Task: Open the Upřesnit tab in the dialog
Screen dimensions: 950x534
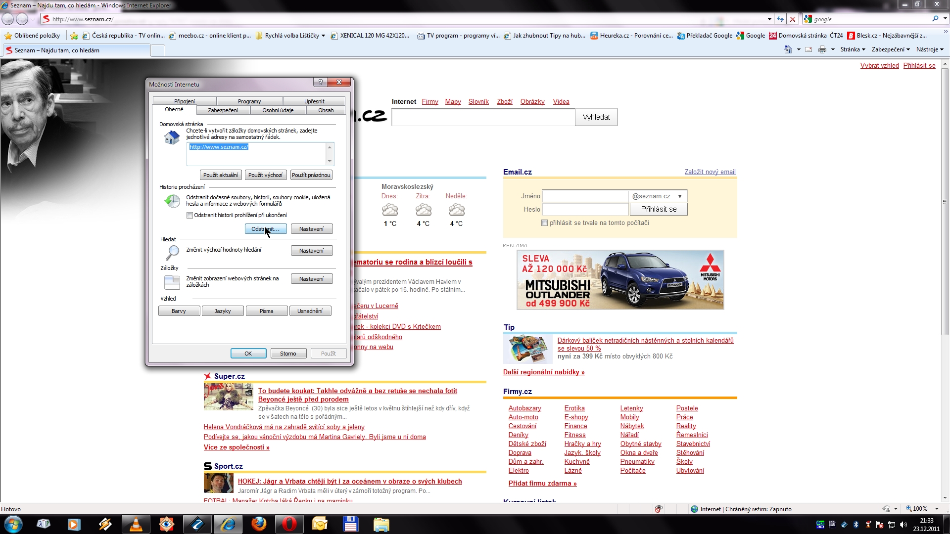Action: pyautogui.click(x=314, y=101)
